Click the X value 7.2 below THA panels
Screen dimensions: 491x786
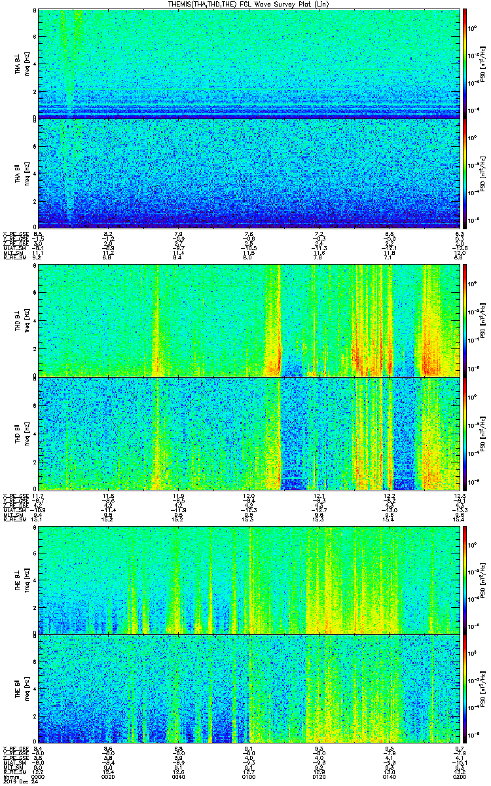click(x=319, y=234)
